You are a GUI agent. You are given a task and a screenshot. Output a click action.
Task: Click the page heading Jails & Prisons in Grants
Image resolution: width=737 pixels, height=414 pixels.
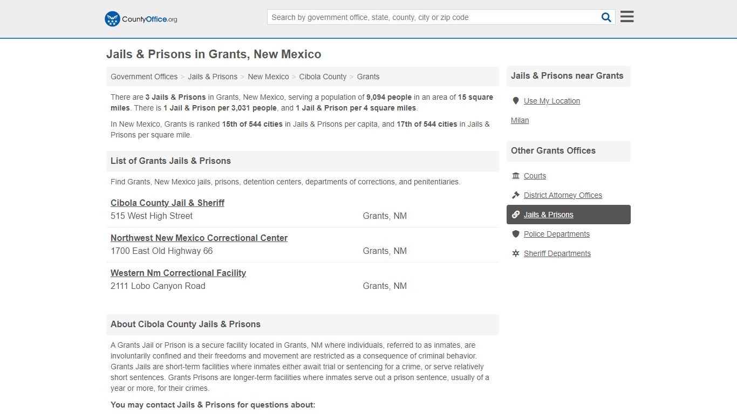tap(214, 54)
